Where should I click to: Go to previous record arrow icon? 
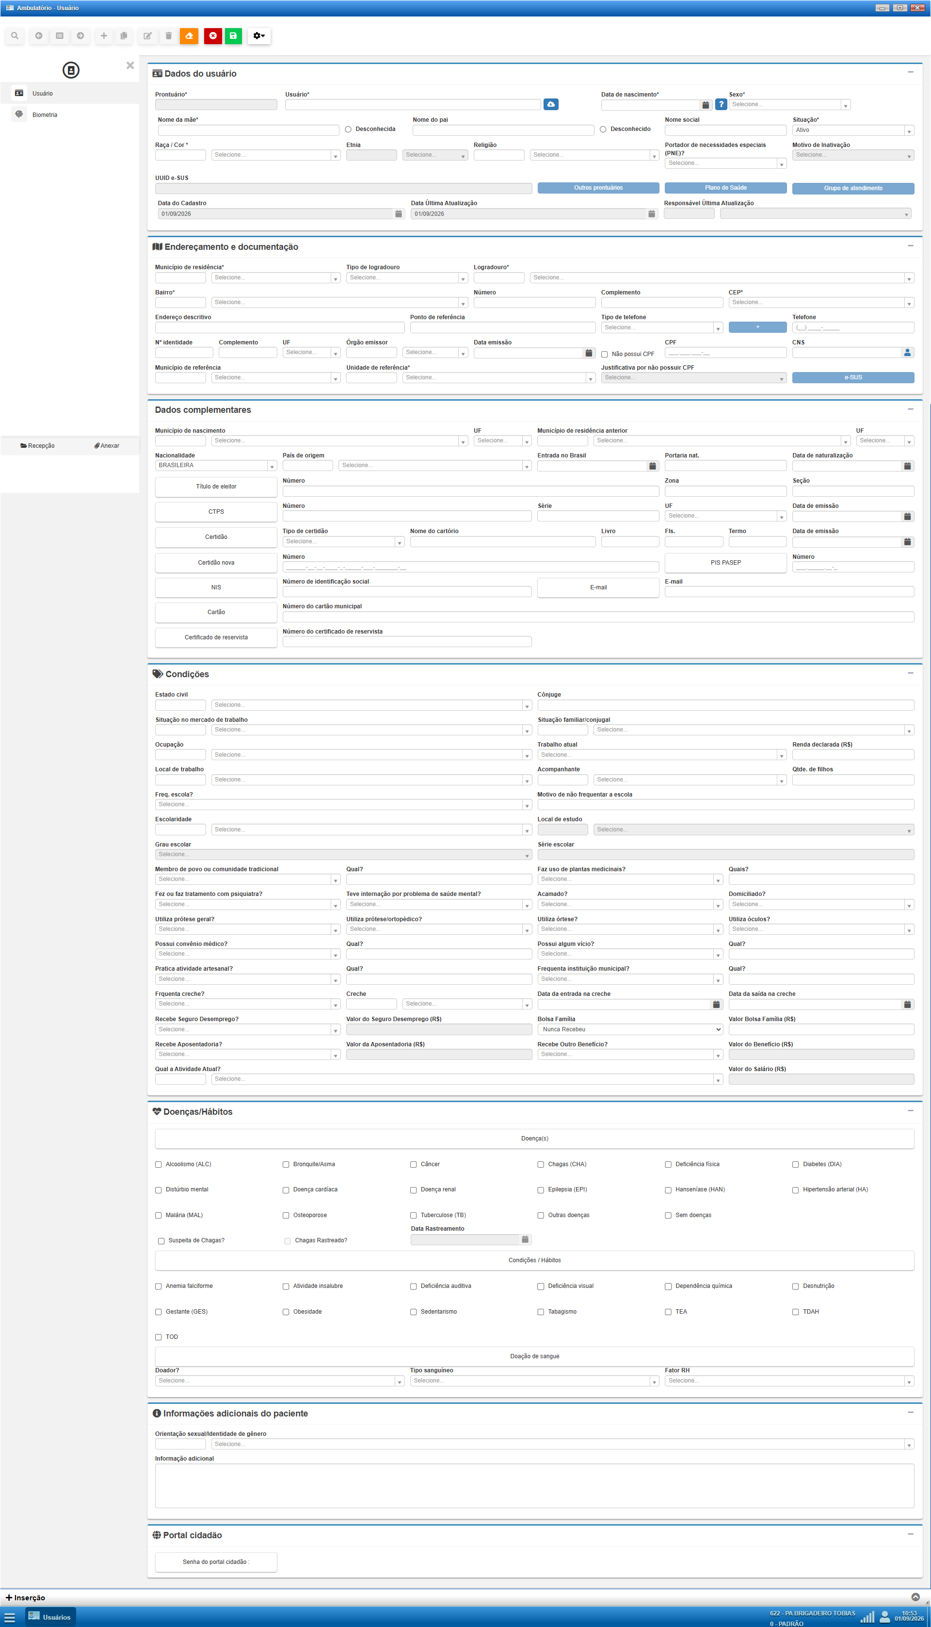point(39,36)
